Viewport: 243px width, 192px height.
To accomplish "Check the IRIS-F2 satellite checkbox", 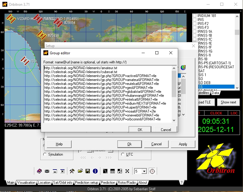I will (195, 24).
